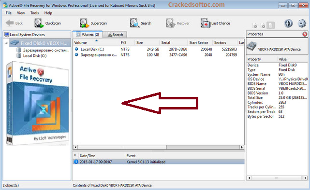Select Local Disk (C:) in device tree

[35, 56]
